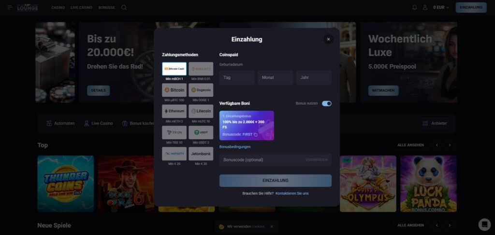The image size is (495, 235).
Task: Pick the TRON payment method
Action: (x=174, y=132)
